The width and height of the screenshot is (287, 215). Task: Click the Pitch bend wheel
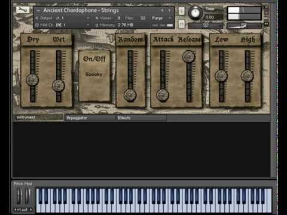[x=19, y=196]
